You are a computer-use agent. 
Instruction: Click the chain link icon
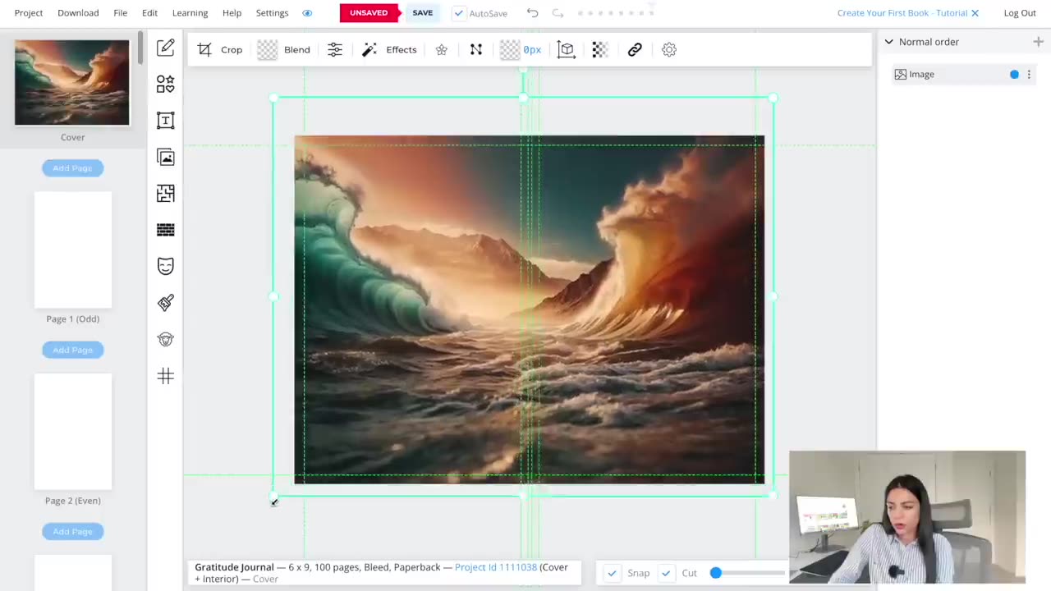click(x=635, y=49)
